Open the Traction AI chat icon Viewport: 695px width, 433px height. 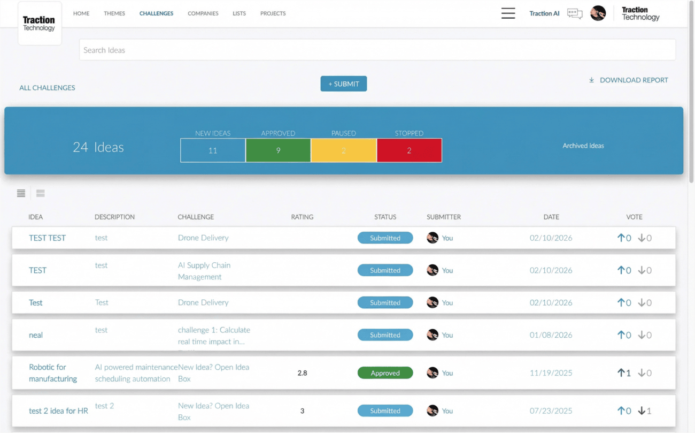pyautogui.click(x=574, y=13)
